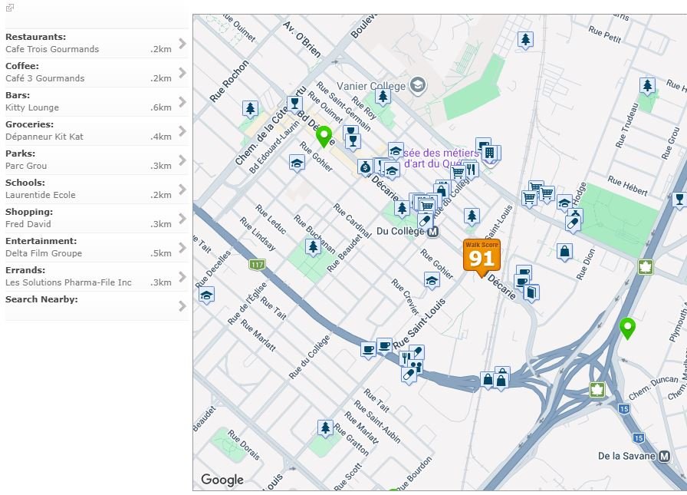Expand the Coffee category chevron
Image resolution: width=687 pixels, height=495 pixels.
tap(182, 73)
